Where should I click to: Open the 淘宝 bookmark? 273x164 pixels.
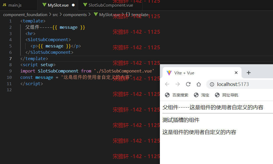[x=201, y=95]
